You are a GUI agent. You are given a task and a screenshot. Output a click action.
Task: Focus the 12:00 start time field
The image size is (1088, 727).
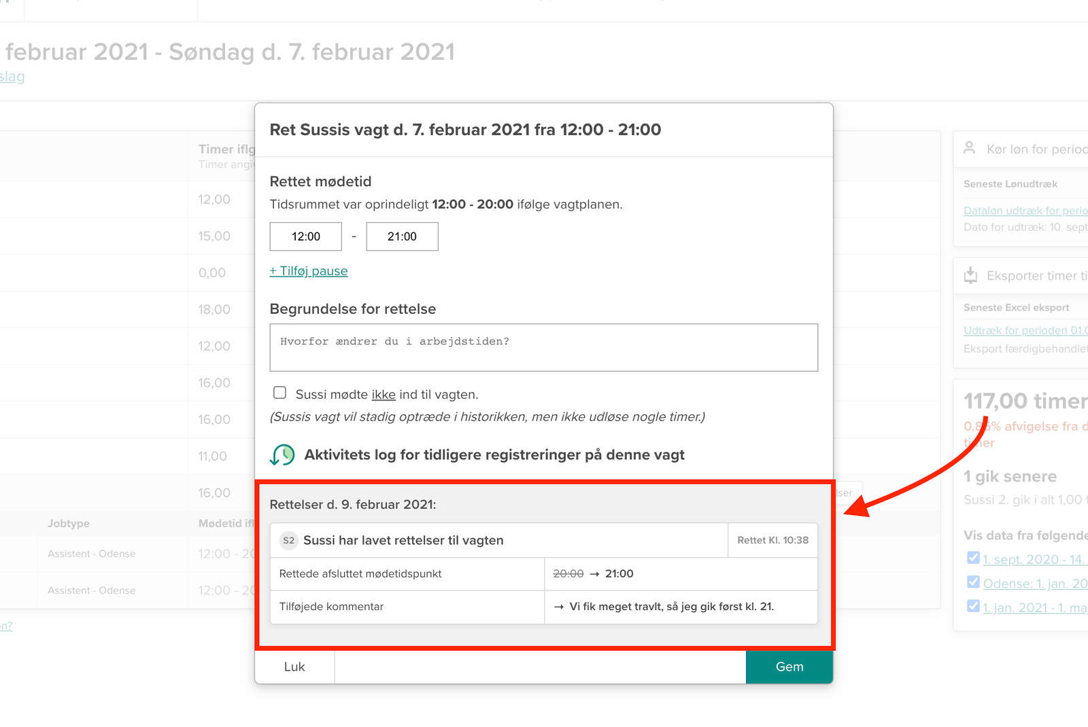pyautogui.click(x=306, y=236)
